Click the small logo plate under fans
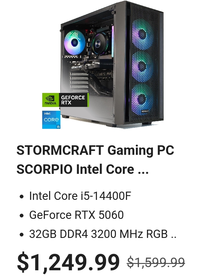Viewport: 206px width, 276px height. point(145,111)
